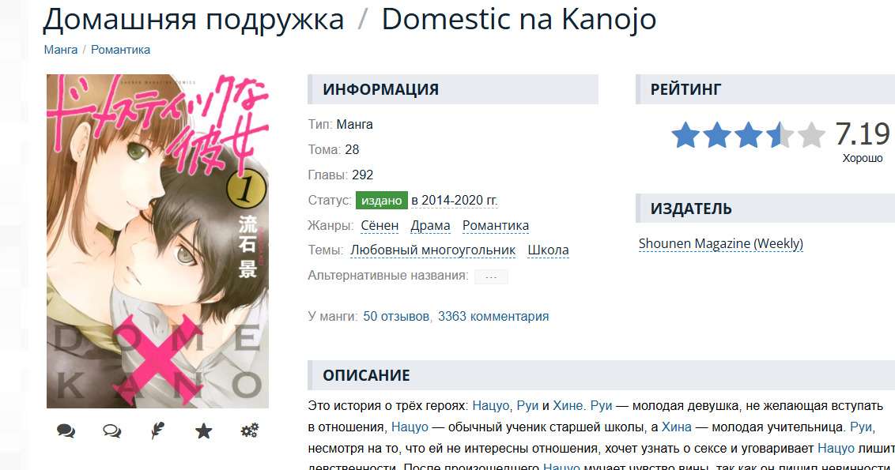Viewport: 895px width, 470px height.
Task: View the 50 отзывов reviews link
Action: pyautogui.click(x=396, y=317)
